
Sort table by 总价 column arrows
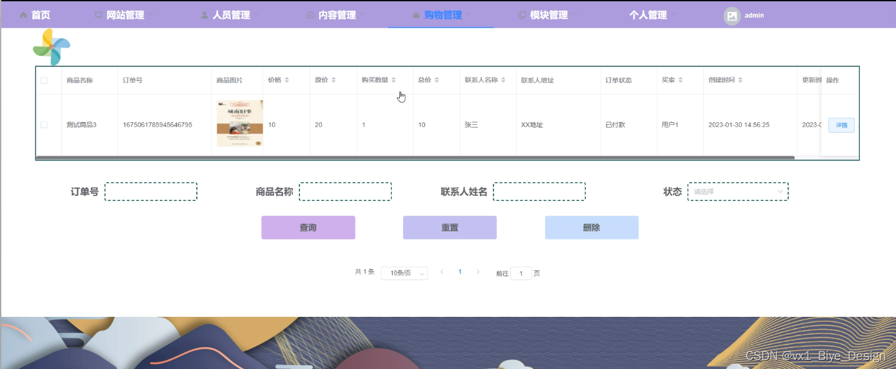point(437,80)
